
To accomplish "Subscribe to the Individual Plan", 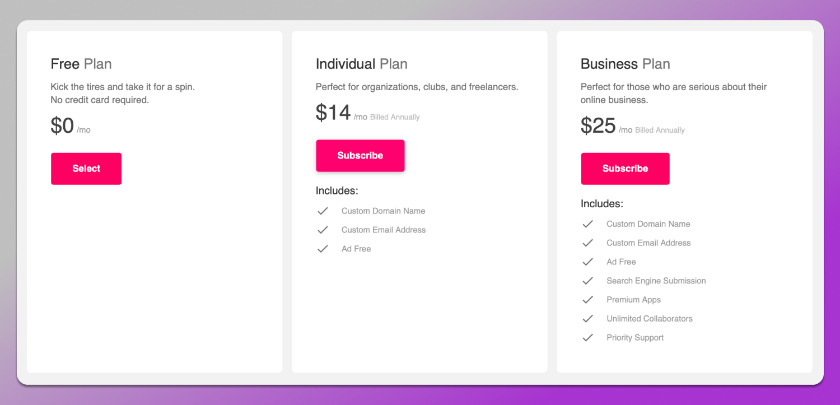I will 360,156.
